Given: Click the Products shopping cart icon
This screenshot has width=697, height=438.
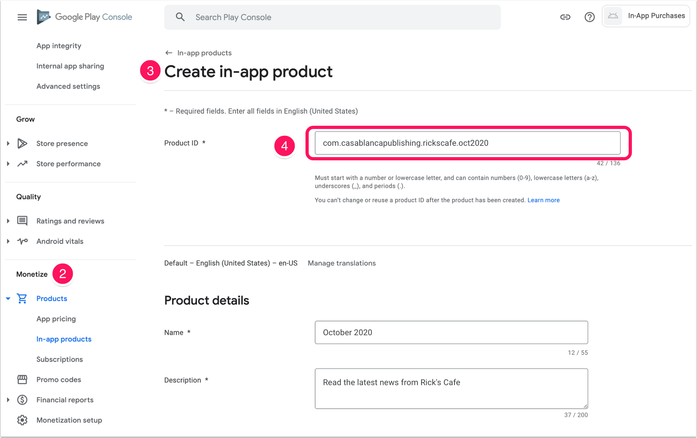Looking at the screenshot, I should [22, 298].
